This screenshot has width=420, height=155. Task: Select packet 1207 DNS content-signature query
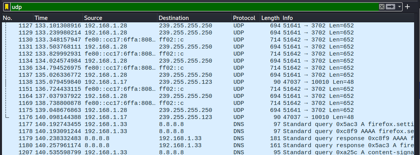coord(208,152)
